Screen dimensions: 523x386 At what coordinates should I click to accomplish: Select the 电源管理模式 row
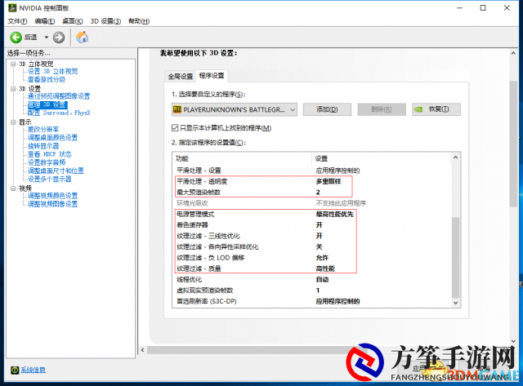(312, 214)
